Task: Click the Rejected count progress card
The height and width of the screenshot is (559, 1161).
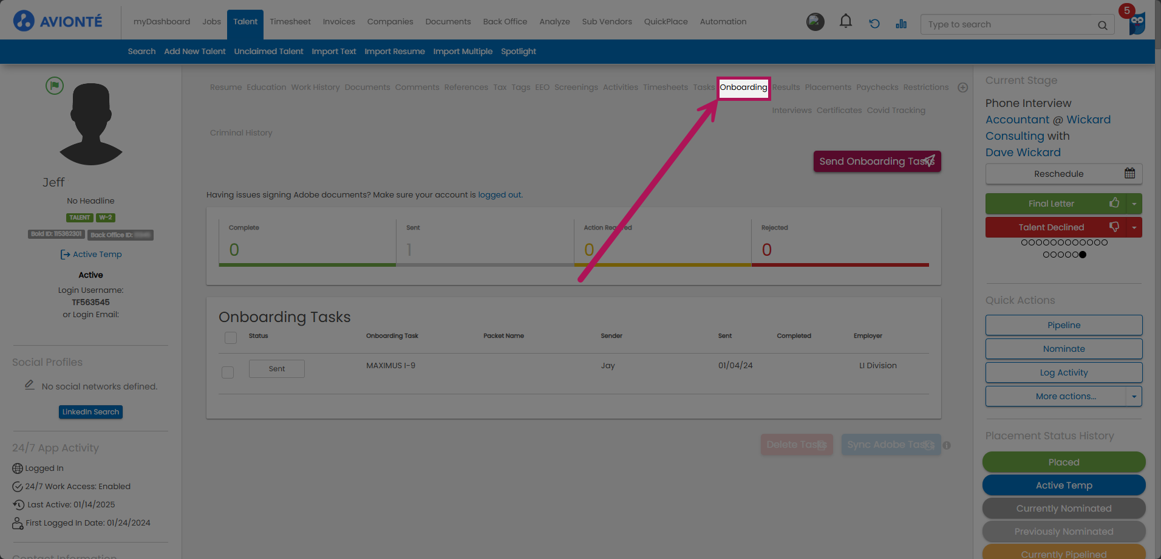Action: pyautogui.click(x=840, y=242)
